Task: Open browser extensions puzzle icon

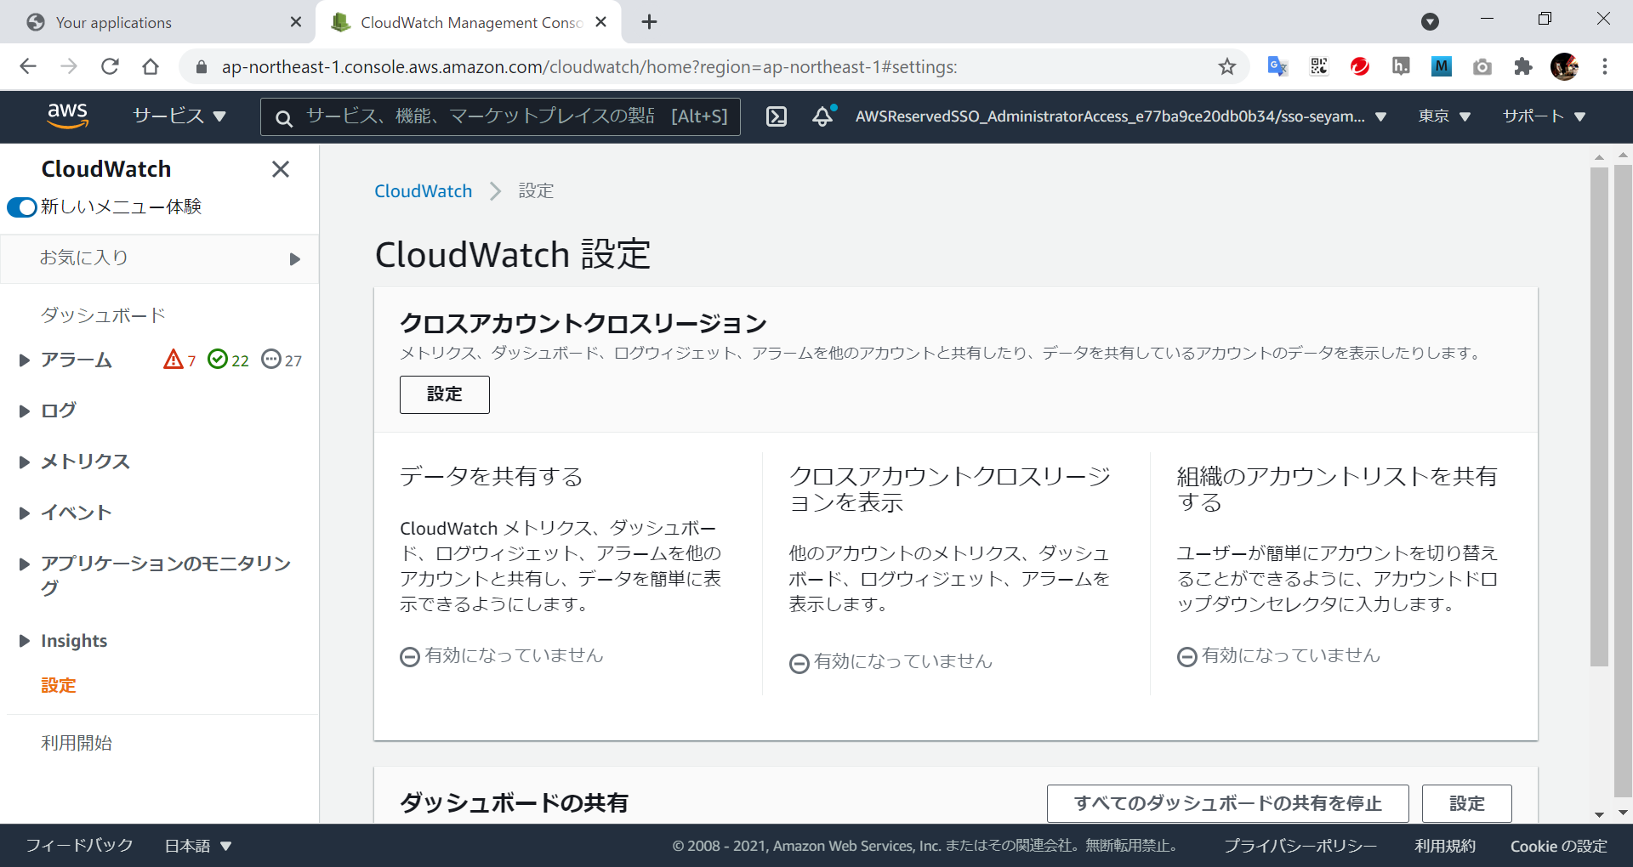Action: click(1522, 66)
